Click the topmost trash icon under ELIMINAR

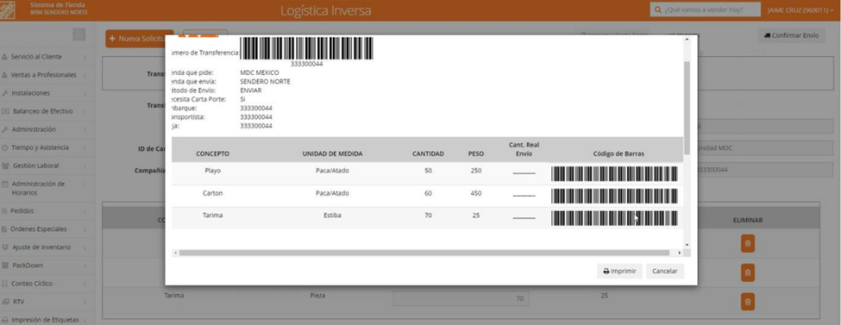[747, 243]
